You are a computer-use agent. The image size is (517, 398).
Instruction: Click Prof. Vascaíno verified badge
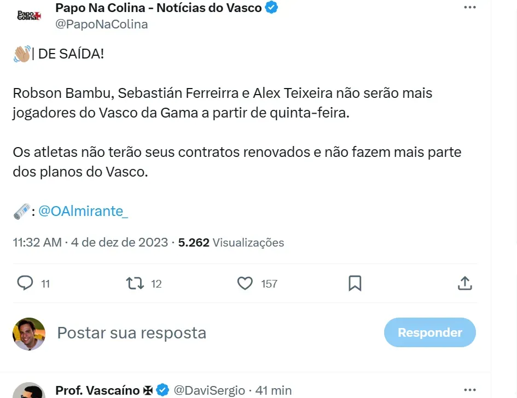click(162, 390)
